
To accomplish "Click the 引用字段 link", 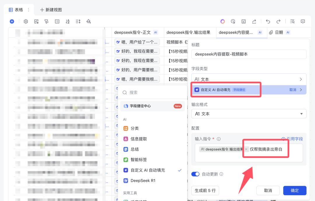I will pyautogui.click(x=292, y=139).
